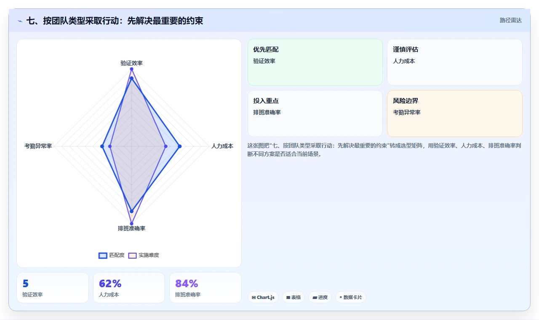539x320 pixels.
Task: Click the lightning icon beside the title
Action: (x=20, y=21)
